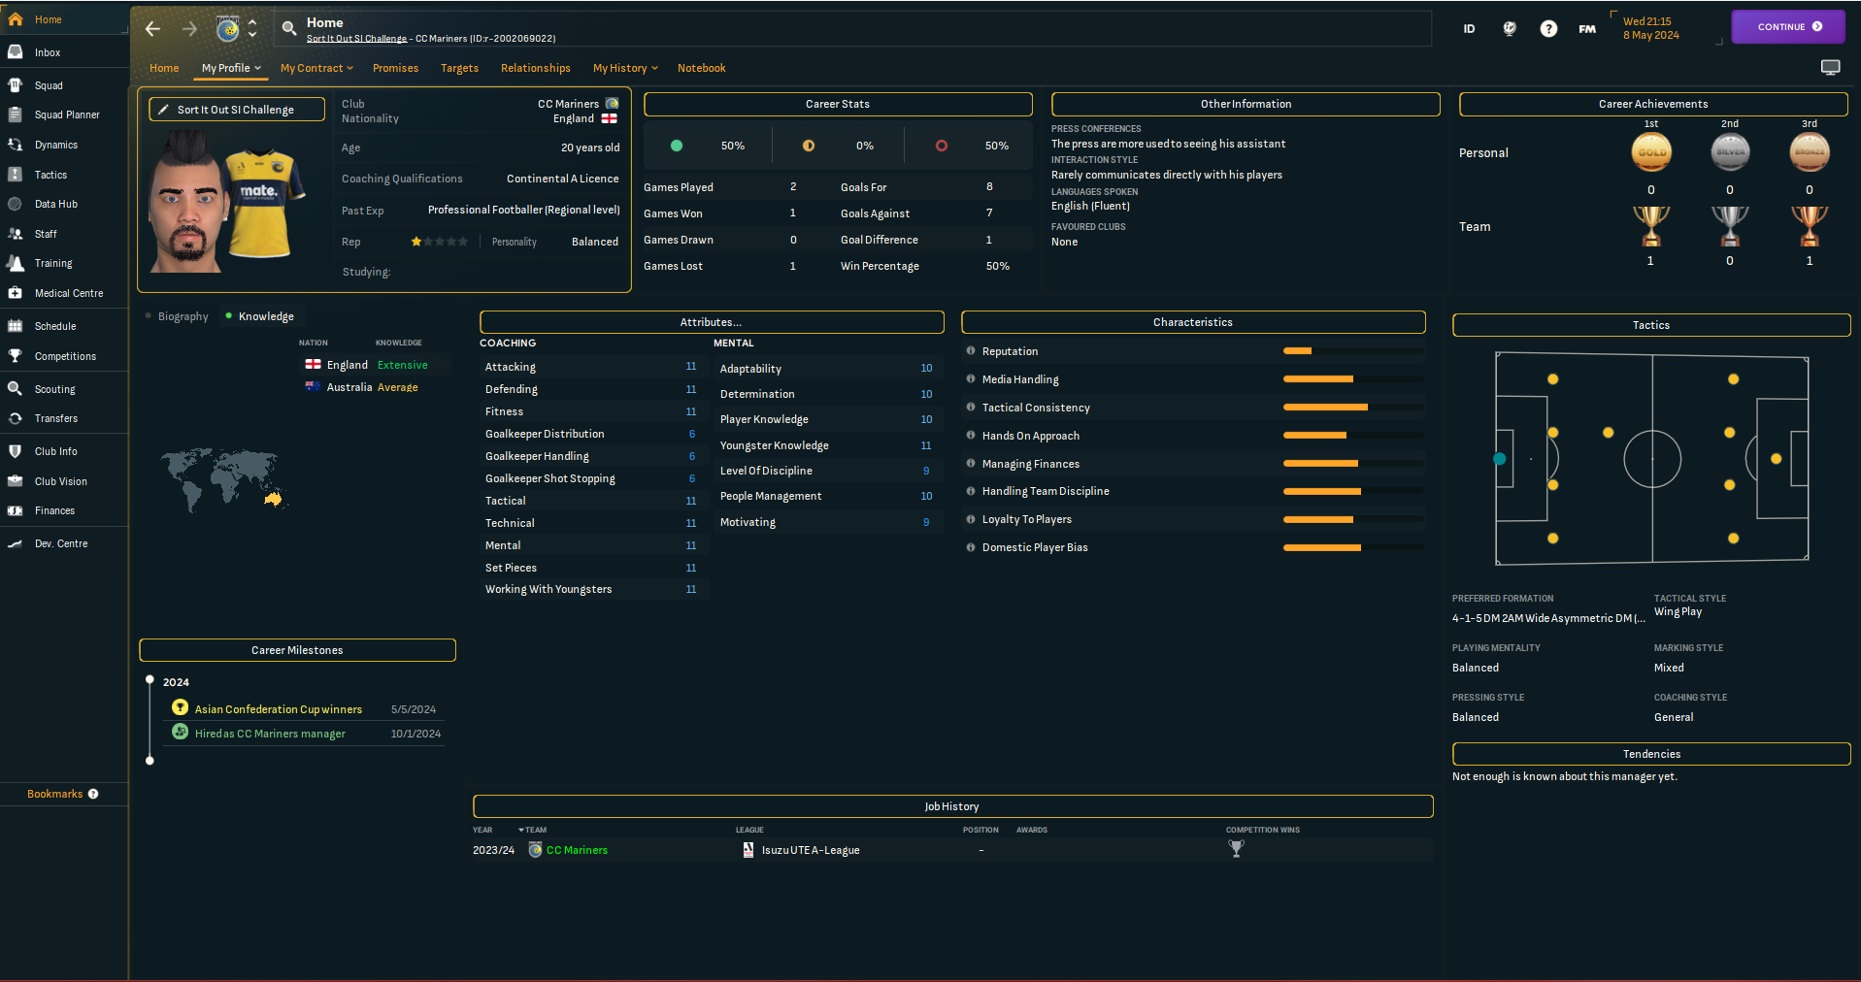
Task: Switch to the Relationships tab
Action: click(x=535, y=68)
